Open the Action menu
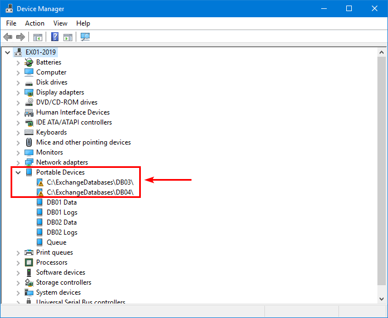Viewport: 388px width, 318px height. click(x=35, y=23)
